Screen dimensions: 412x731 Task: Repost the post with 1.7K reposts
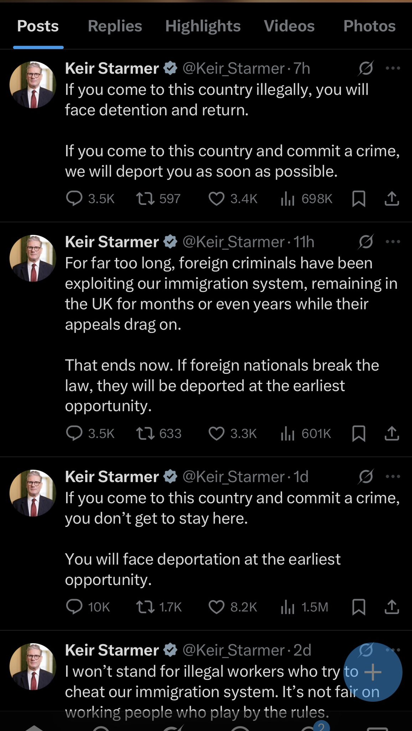coord(145,607)
